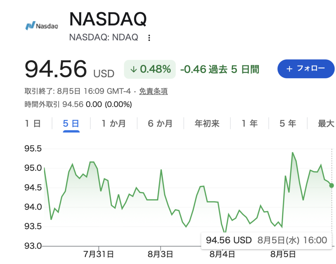Select the 5 年 time range tab
The width and height of the screenshot is (336, 264).
tap(288, 124)
